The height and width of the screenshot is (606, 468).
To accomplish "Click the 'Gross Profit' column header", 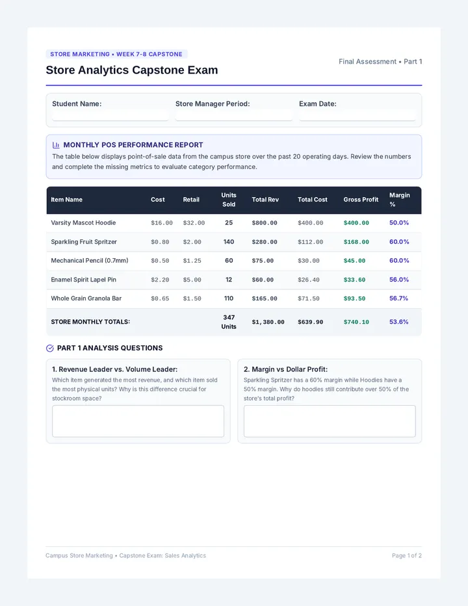I will click(361, 200).
